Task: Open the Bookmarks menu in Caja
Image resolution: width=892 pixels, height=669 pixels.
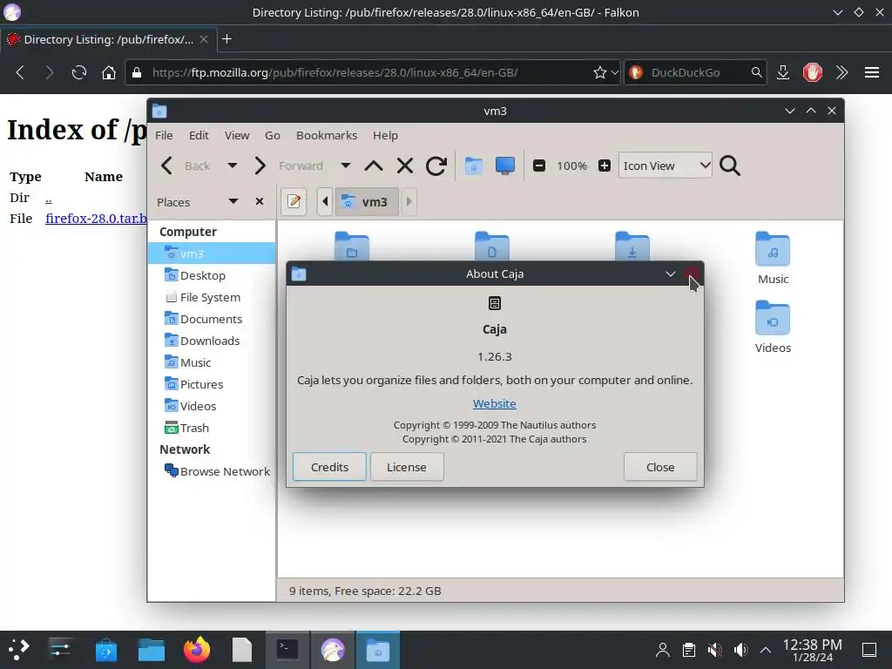Action: click(327, 135)
